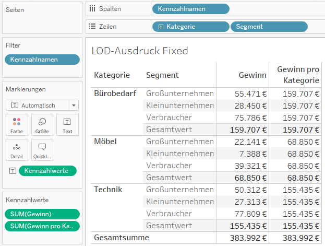The image size is (325, 246).
Task: Click the 55.471 € Gewinn cell
Action: click(x=250, y=94)
